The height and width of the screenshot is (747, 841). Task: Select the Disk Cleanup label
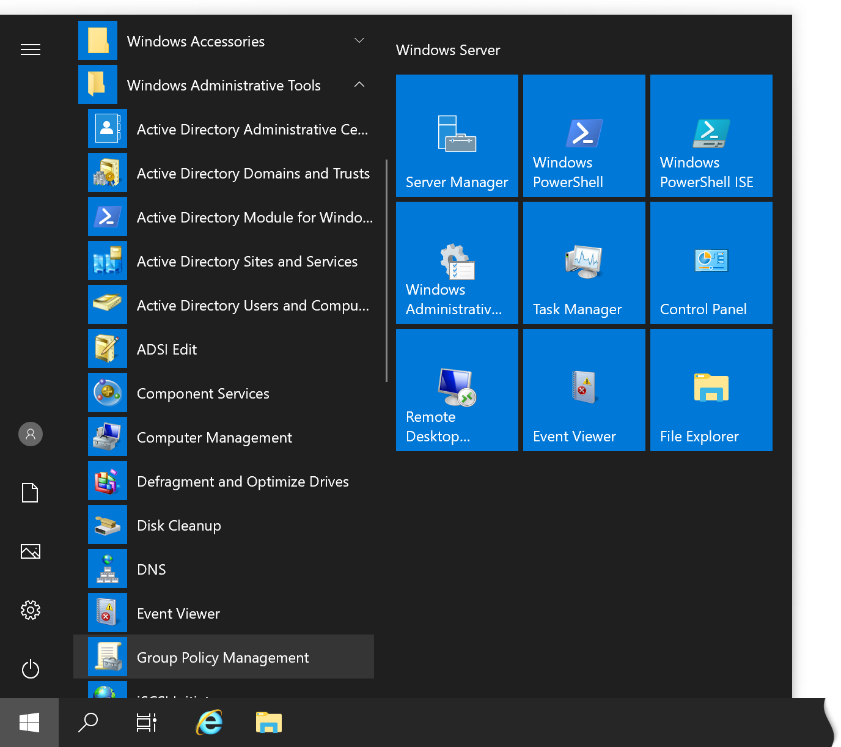[x=179, y=525]
